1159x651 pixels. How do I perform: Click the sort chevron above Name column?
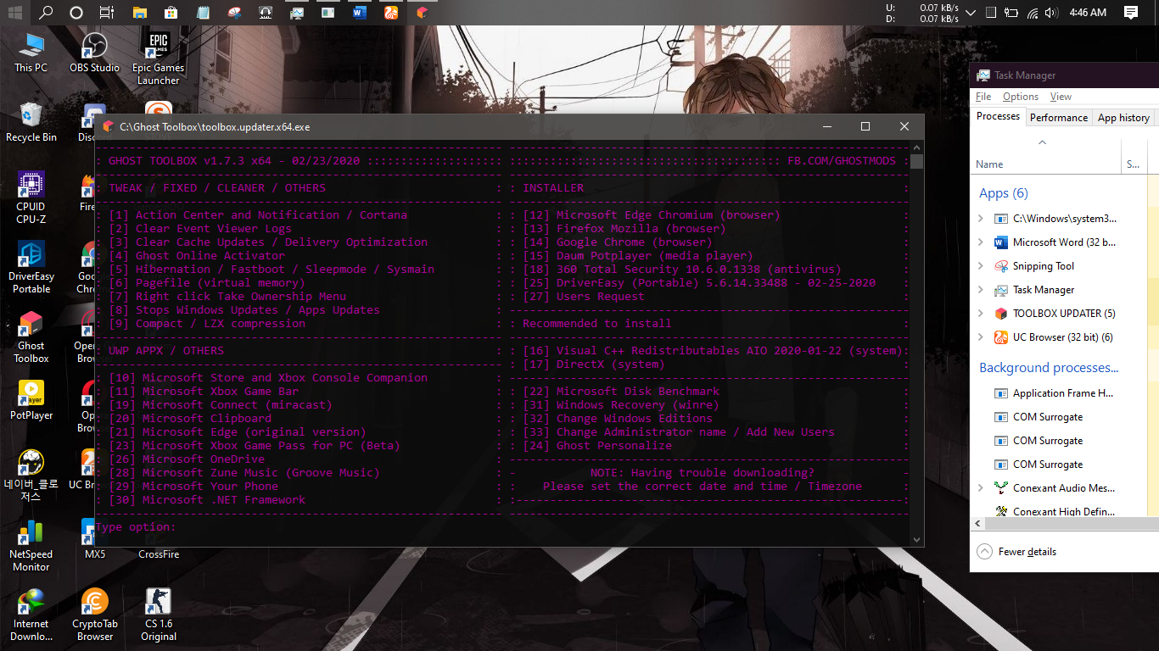[x=1043, y=142]
